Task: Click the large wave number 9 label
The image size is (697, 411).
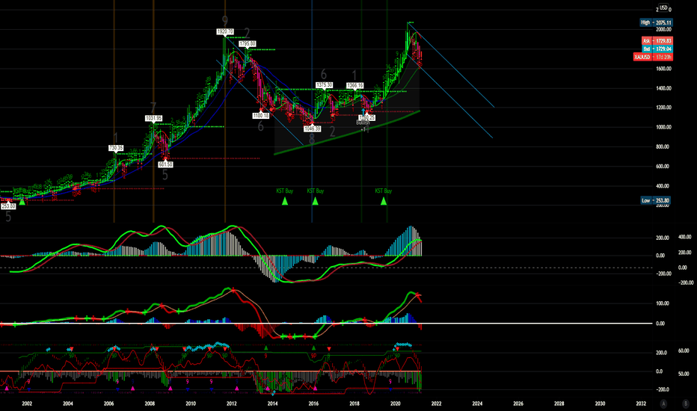Action: pos(225,22)
